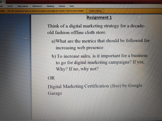Click the blue background left of page
The height and width of the screenshot is (121, 162).
point(16,67)
